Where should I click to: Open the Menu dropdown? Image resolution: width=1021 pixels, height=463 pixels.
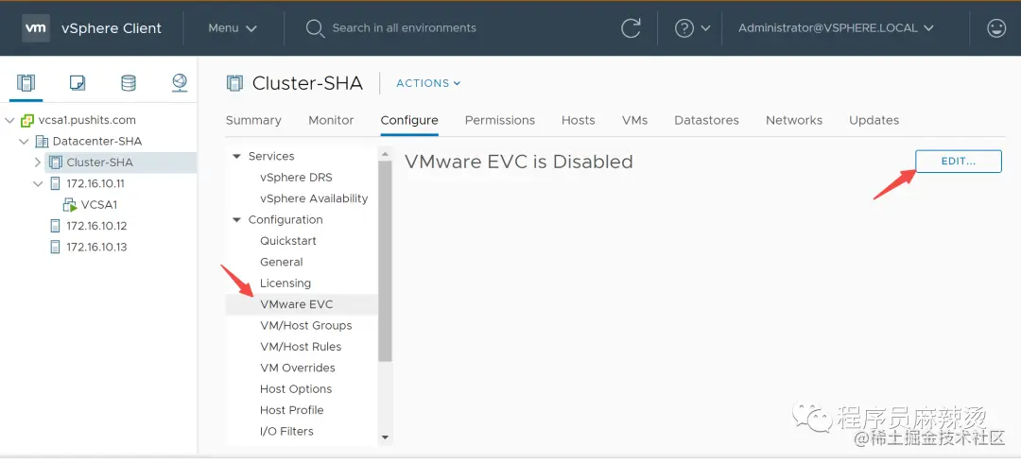coord(233,28)
